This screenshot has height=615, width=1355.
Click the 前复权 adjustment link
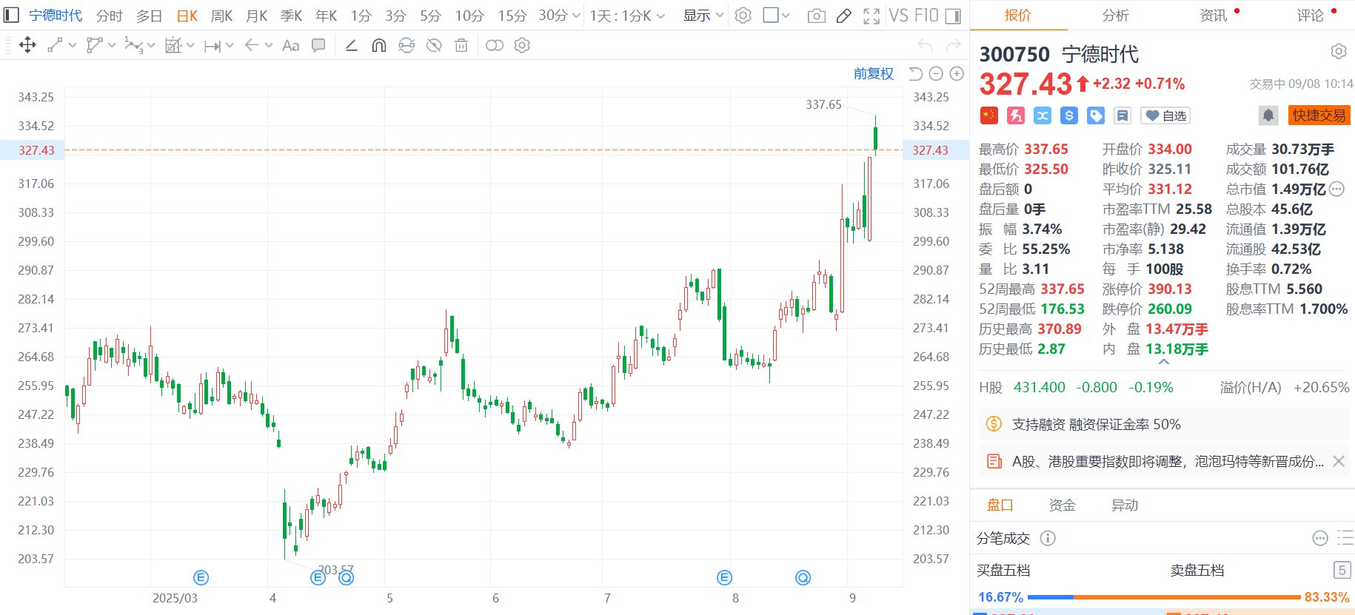click(x=874, y=73)
